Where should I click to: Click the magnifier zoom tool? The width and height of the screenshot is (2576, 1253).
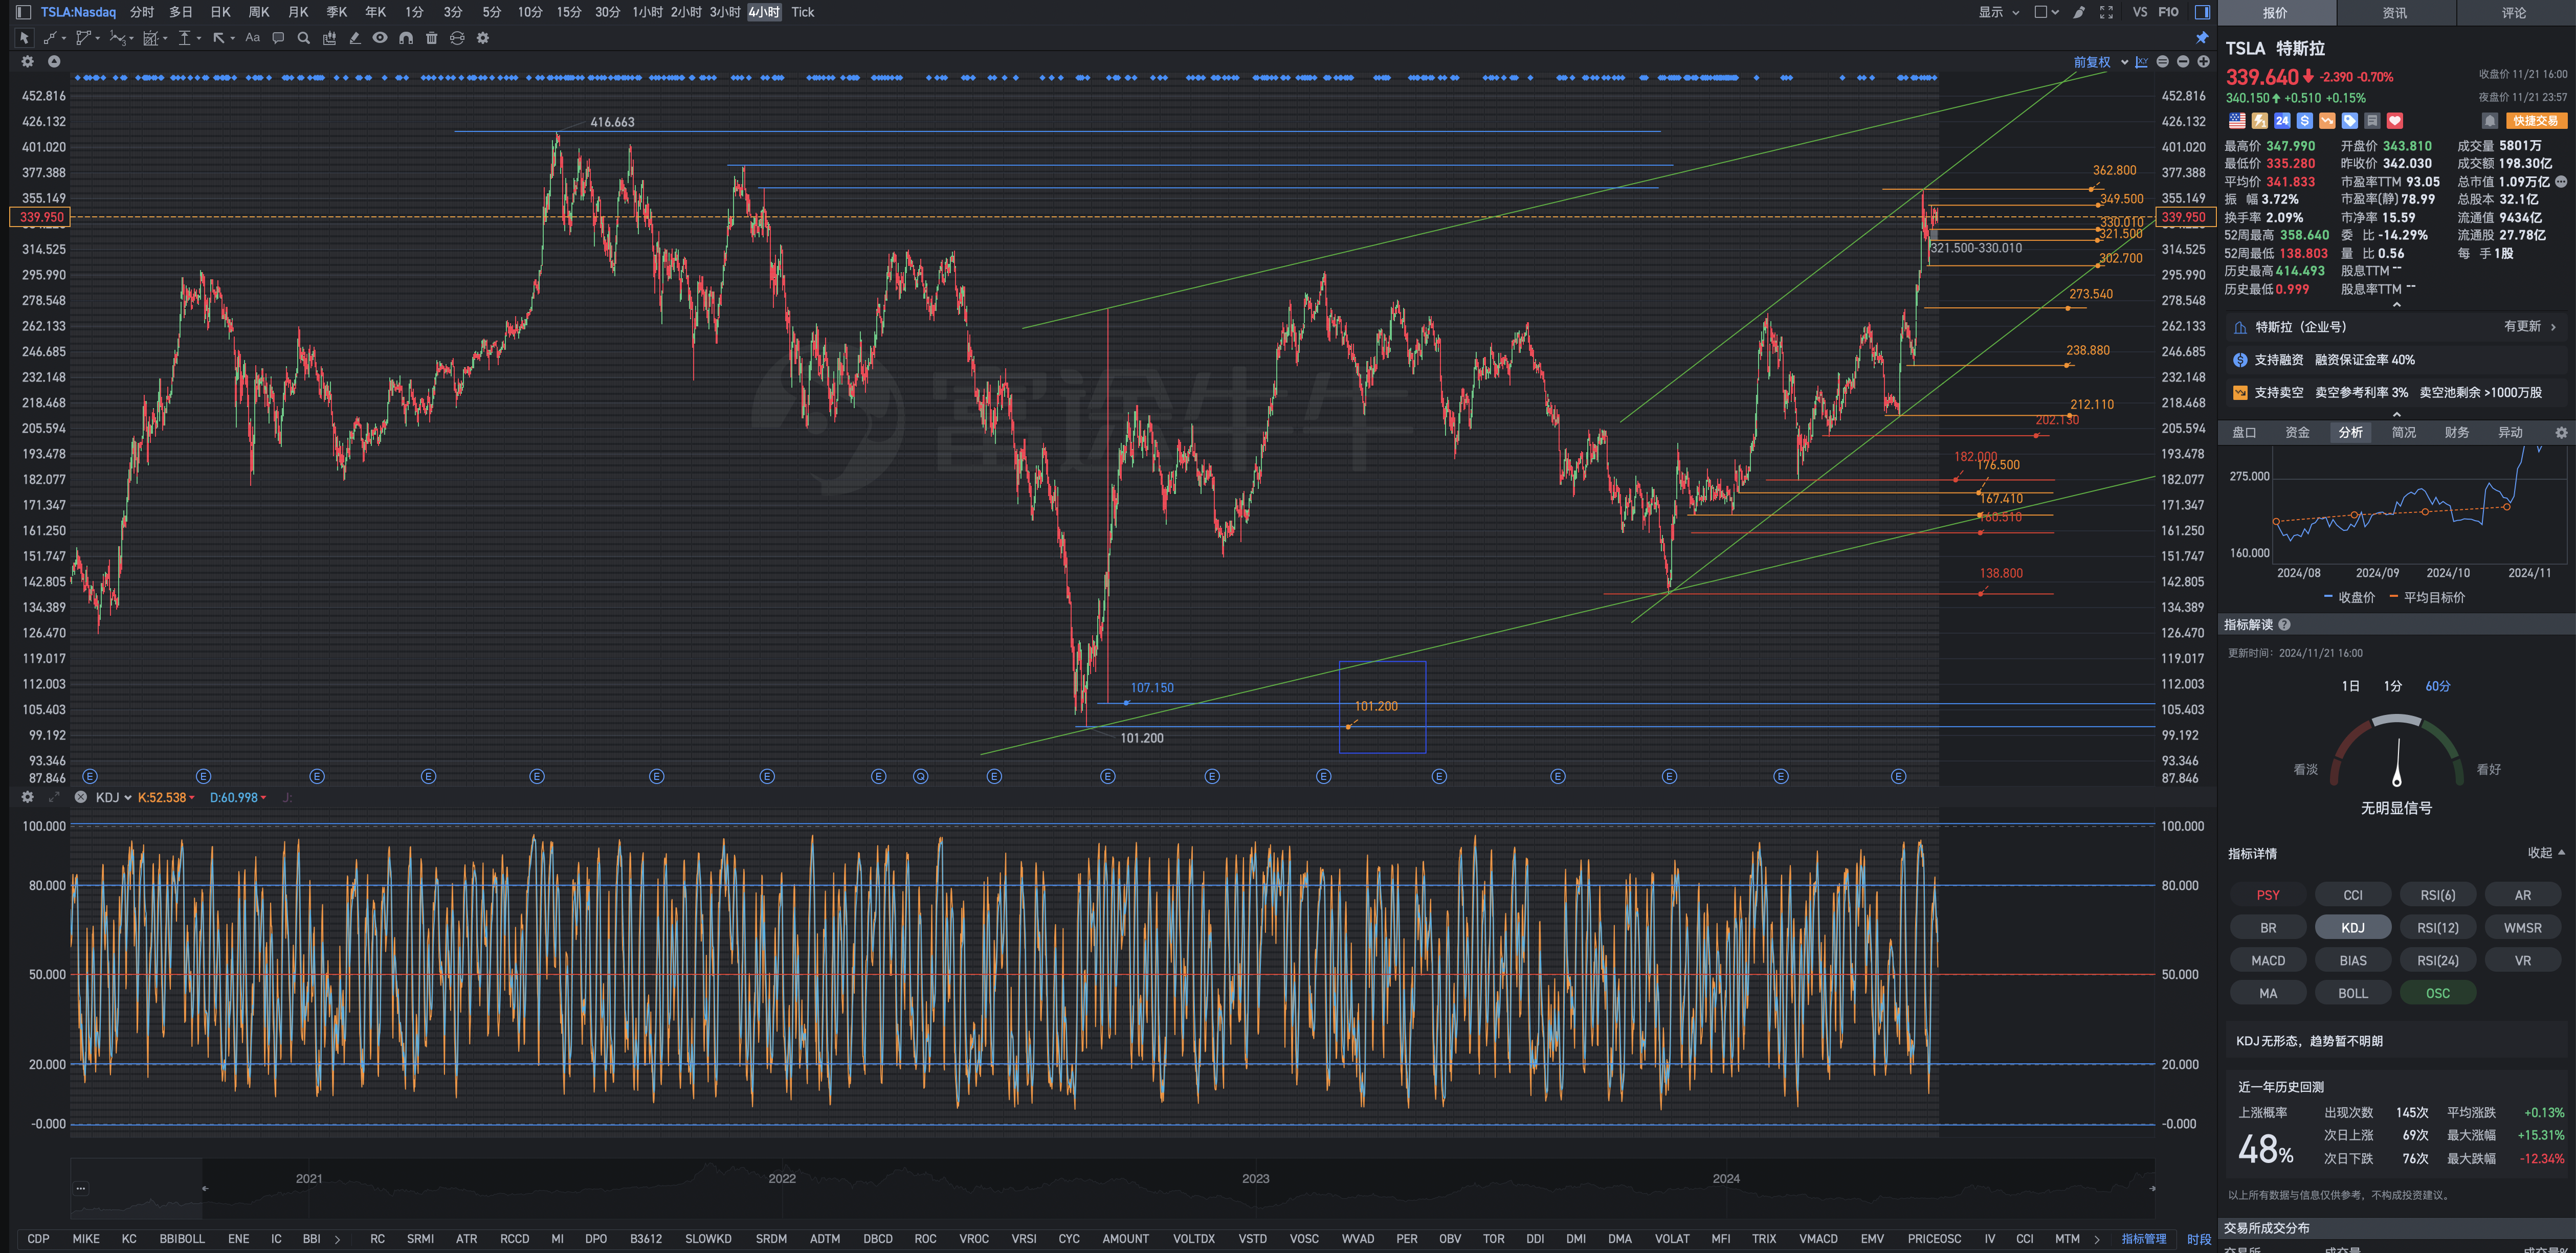pos(303,38)
